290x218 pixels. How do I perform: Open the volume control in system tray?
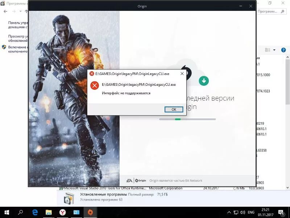243,213
